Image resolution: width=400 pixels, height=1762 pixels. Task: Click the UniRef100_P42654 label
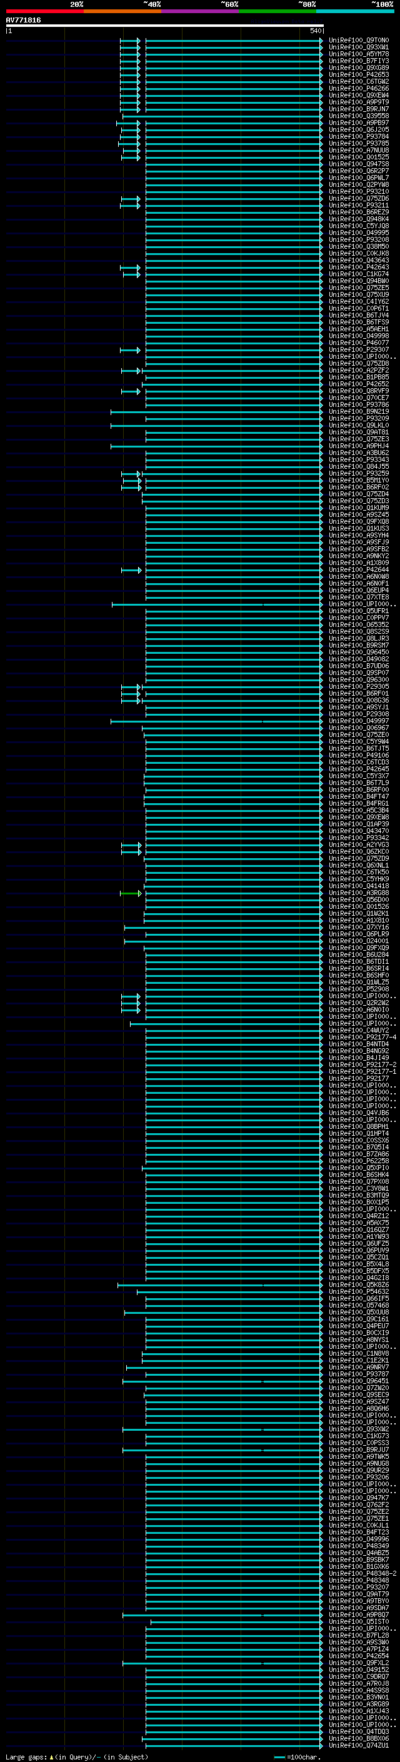(x=358, y=1655)
